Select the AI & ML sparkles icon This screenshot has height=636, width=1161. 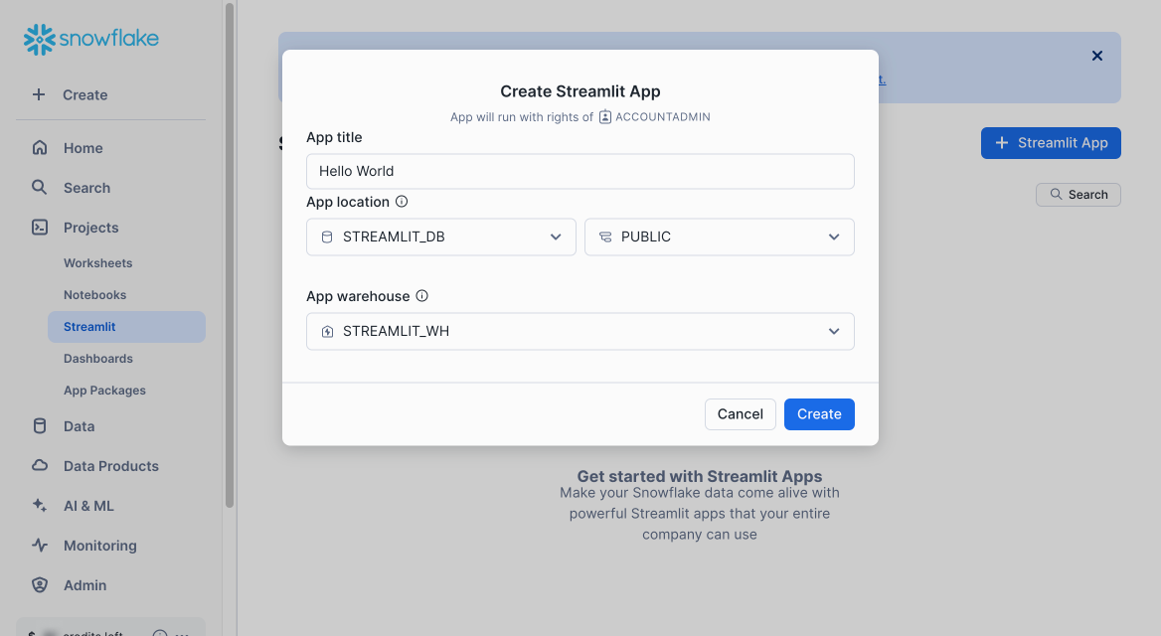tap(39, 505)
